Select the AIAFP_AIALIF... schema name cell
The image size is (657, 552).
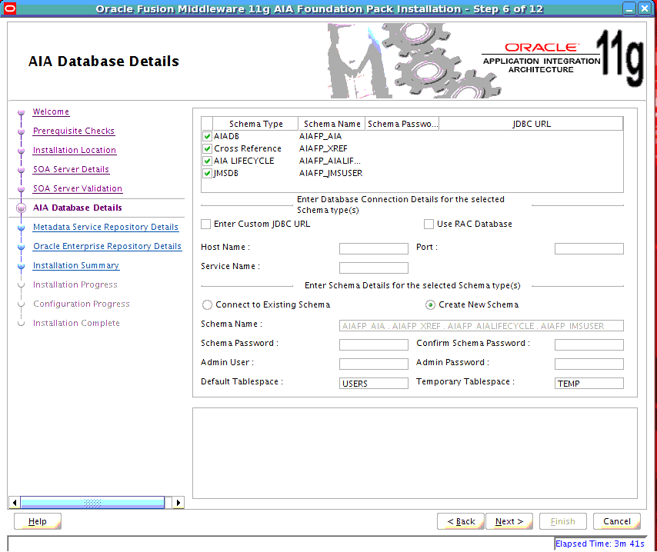[x=332, y=161]
